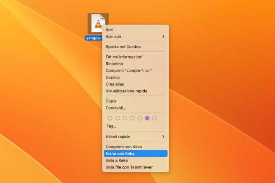Apply the purple tag color circle
275x183 pixels.
(x=147, y=118)
